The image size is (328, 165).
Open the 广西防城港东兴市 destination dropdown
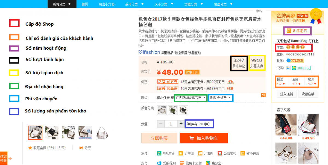point(191,98)
